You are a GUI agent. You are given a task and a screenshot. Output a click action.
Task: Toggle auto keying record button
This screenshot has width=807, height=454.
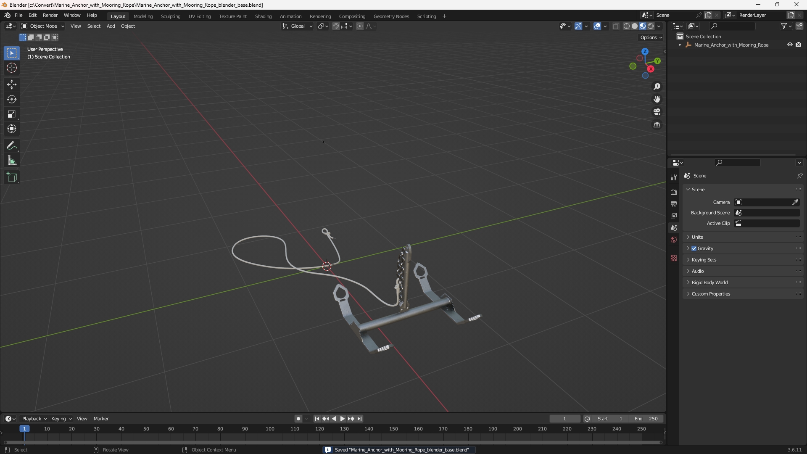298,419
